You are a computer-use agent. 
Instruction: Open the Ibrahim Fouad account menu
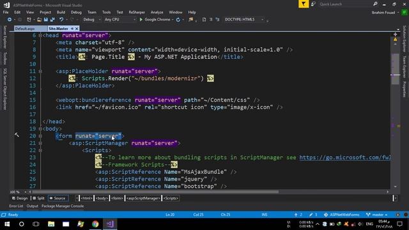[385, 13]
